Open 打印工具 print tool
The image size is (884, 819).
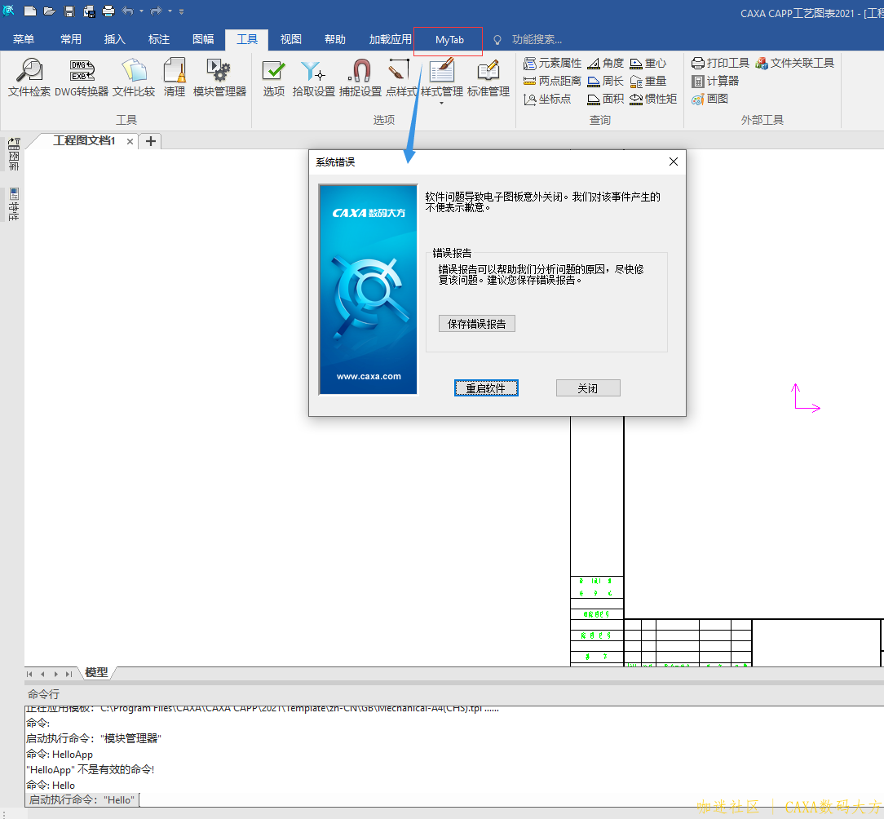[x=721, y=63]
